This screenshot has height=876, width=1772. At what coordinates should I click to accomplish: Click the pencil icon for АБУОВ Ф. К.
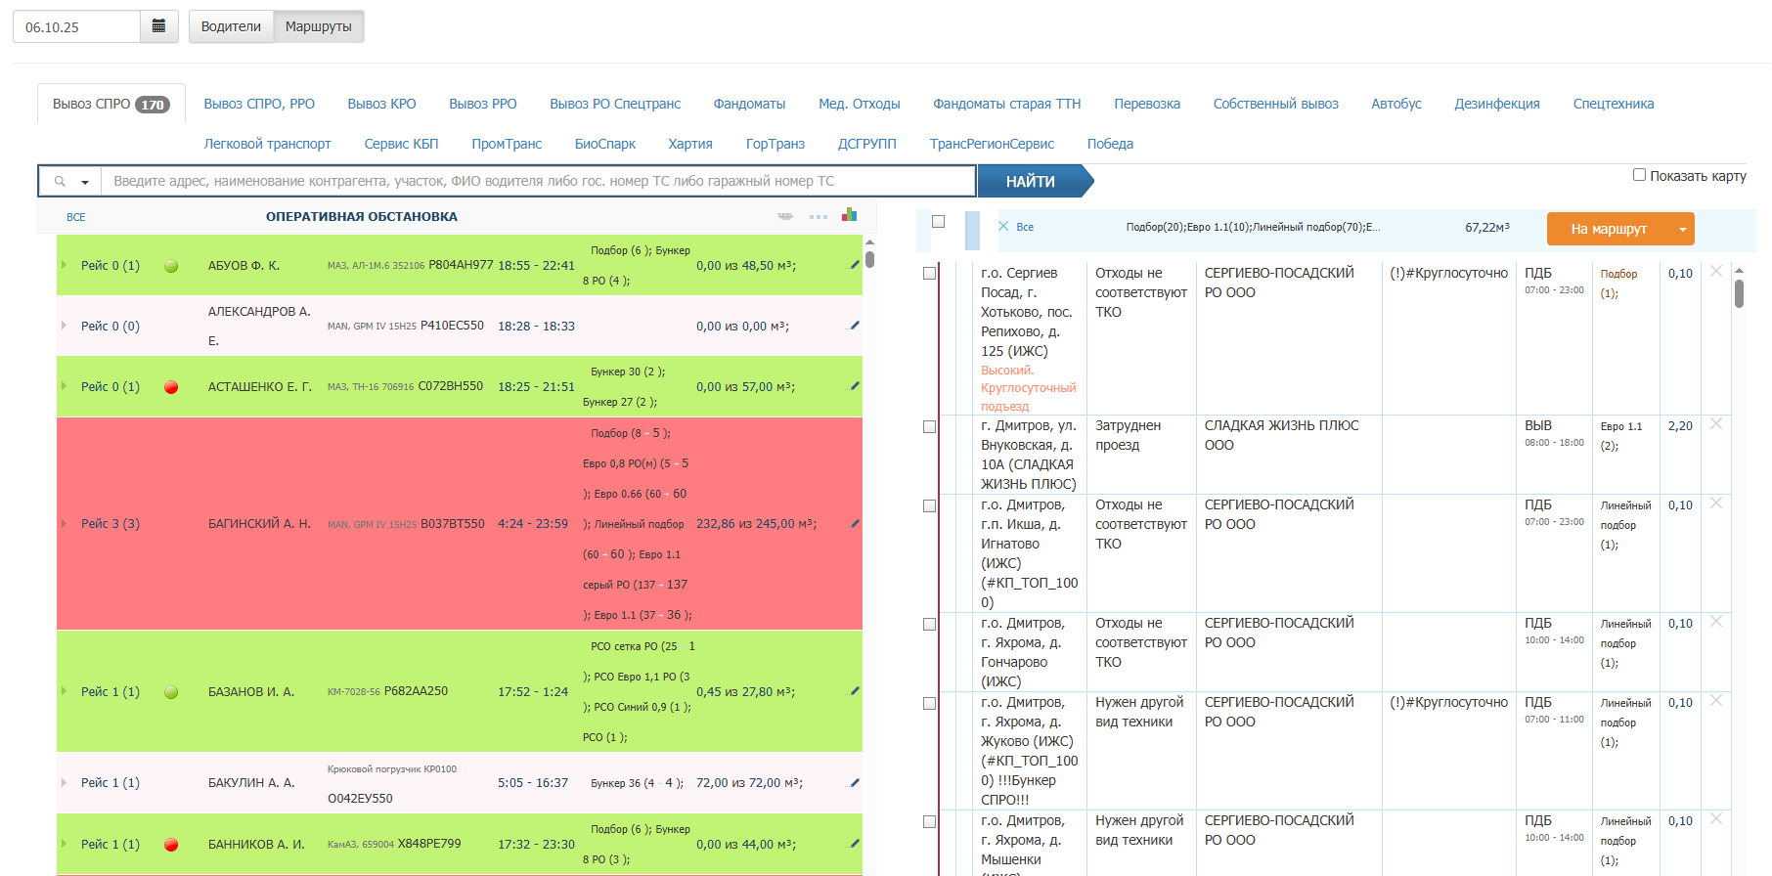point(854,265)
